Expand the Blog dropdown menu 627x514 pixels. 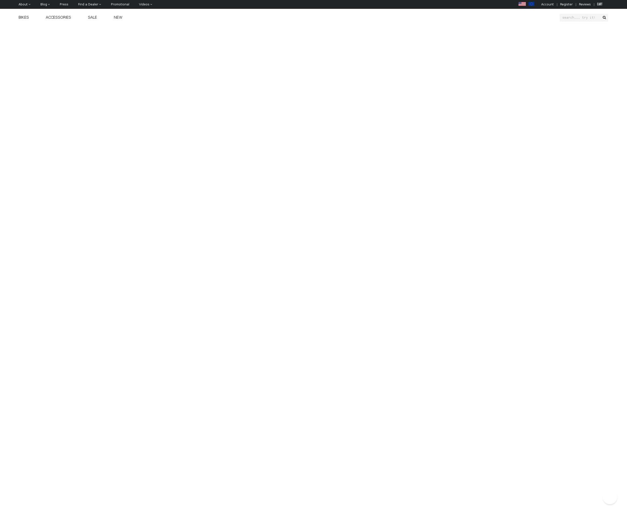[45, 4]
